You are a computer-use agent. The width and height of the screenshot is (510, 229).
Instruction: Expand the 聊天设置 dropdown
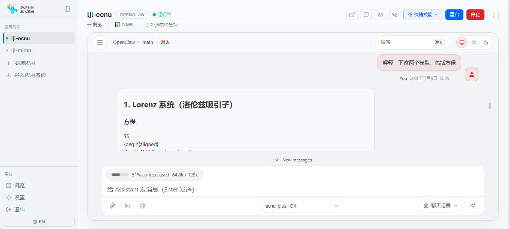click(441, 206)
